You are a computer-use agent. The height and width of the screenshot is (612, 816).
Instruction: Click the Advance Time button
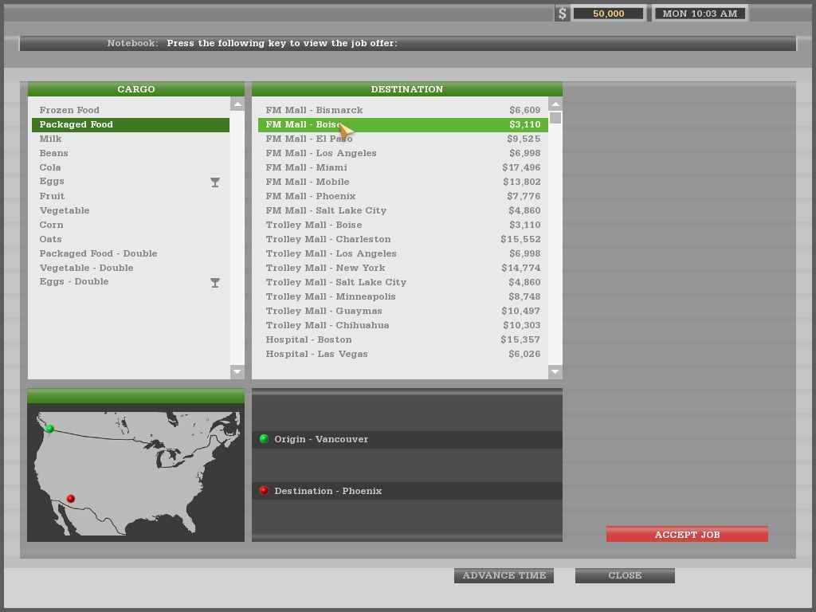[504, 575]
